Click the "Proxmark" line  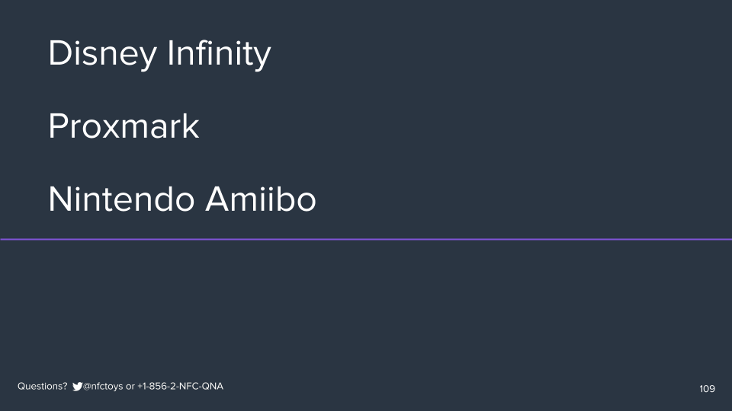[x=124, y=127]
